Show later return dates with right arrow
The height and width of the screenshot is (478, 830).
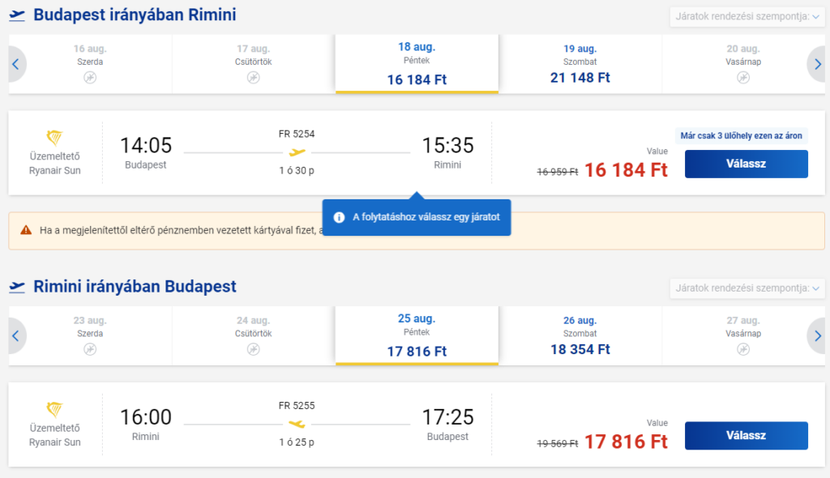(817, 335)
